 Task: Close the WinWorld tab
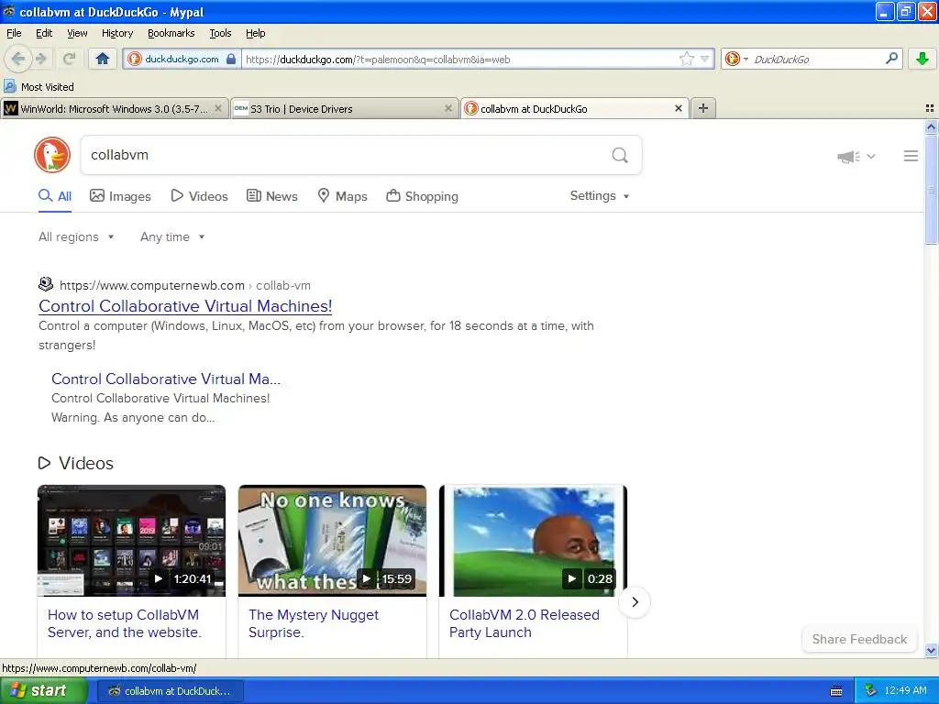coord(218,108)
